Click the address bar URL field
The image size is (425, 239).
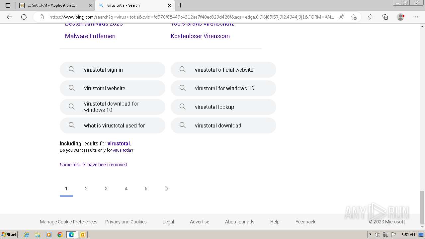pyautogui.click(x=192, y=17)
